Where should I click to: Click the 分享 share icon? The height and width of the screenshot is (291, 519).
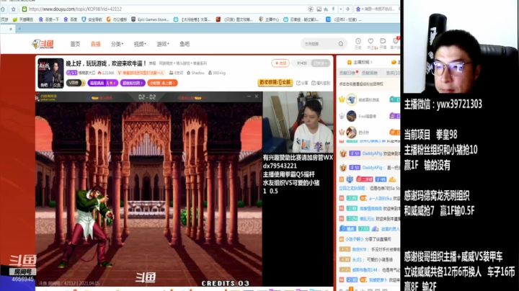302,83
